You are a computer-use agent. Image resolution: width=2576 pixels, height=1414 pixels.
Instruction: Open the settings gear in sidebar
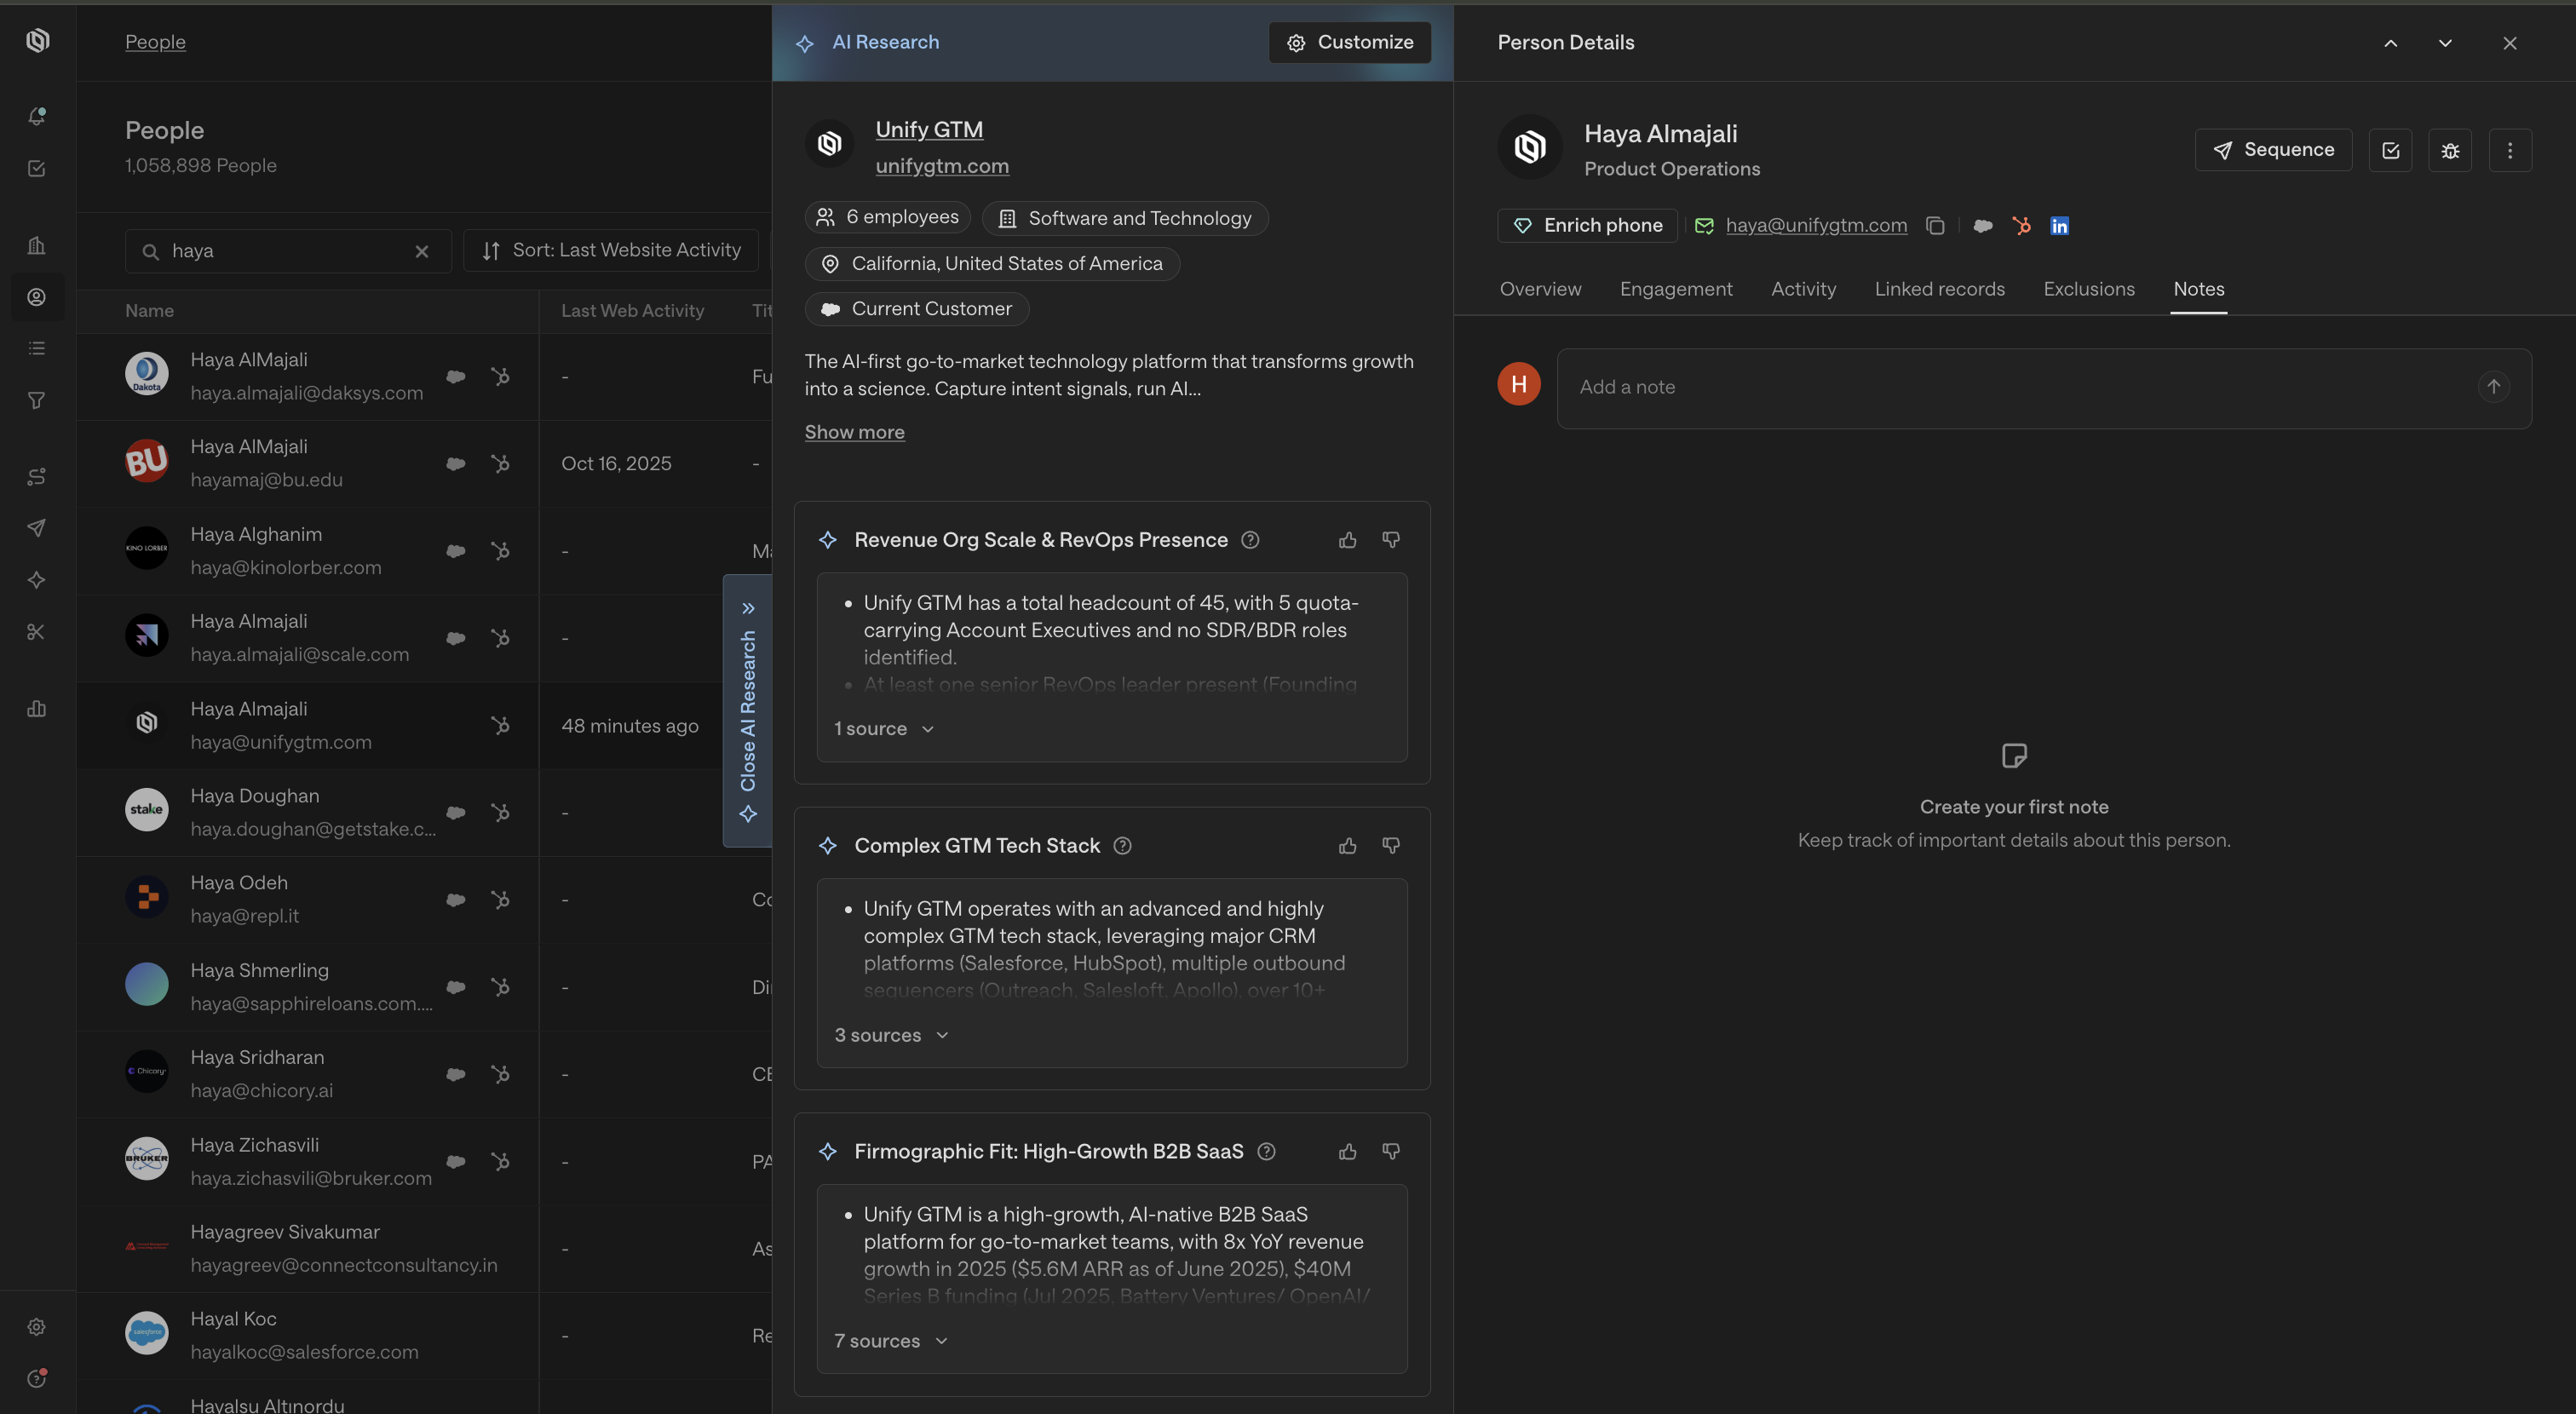(x=37, y=1327)
